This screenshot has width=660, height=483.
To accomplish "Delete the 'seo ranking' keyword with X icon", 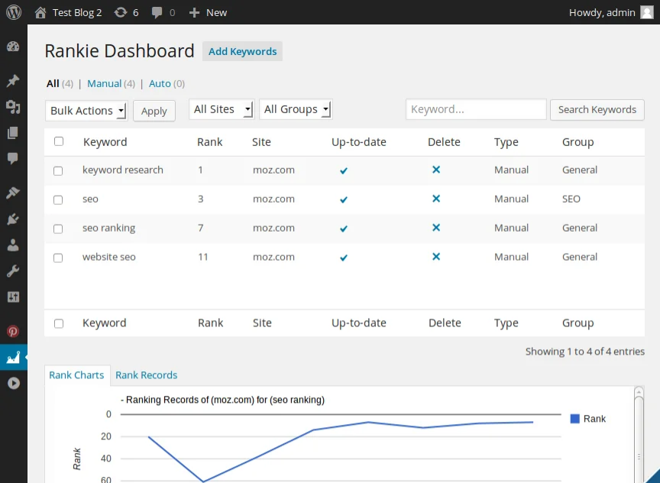I will [x=436, y=228].
